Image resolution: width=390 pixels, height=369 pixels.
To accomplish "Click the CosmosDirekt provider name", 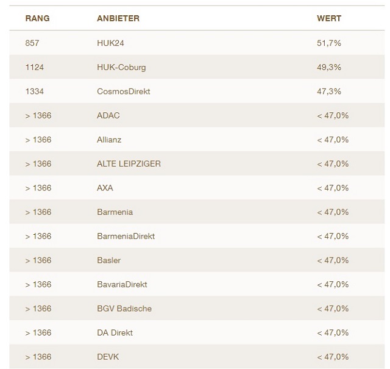I will [123, 91].
